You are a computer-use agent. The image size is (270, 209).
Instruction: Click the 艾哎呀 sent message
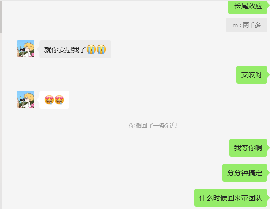click(x=252, y=75)
